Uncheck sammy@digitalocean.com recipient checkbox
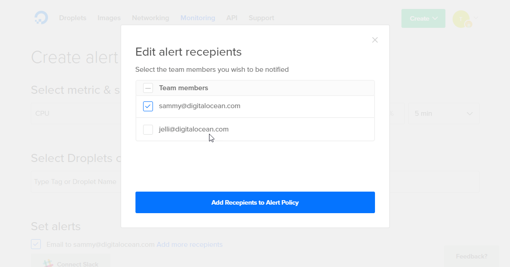This screenshot has width=510, height=267. pyautogui.click(x=148, y=106)
